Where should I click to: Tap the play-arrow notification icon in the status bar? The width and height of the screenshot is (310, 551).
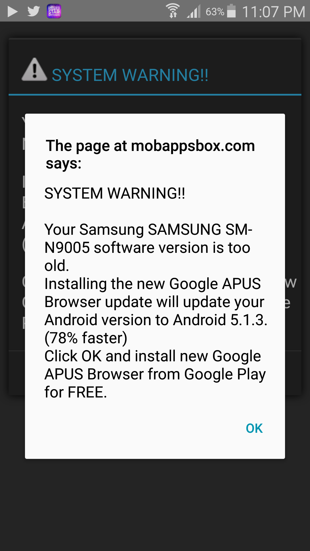[12, 12]
